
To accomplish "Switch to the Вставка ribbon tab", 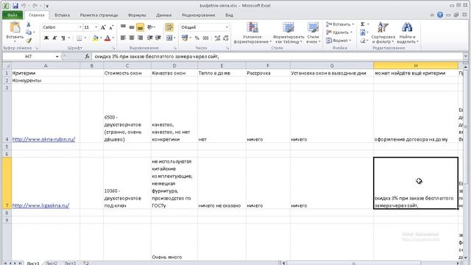I will (x=62, y=15).
